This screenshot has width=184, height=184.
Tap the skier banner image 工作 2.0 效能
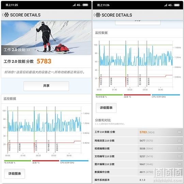coord(46,38)
